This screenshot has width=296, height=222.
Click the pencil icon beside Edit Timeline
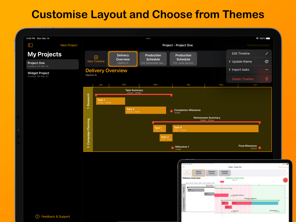(x=267, y=54)
